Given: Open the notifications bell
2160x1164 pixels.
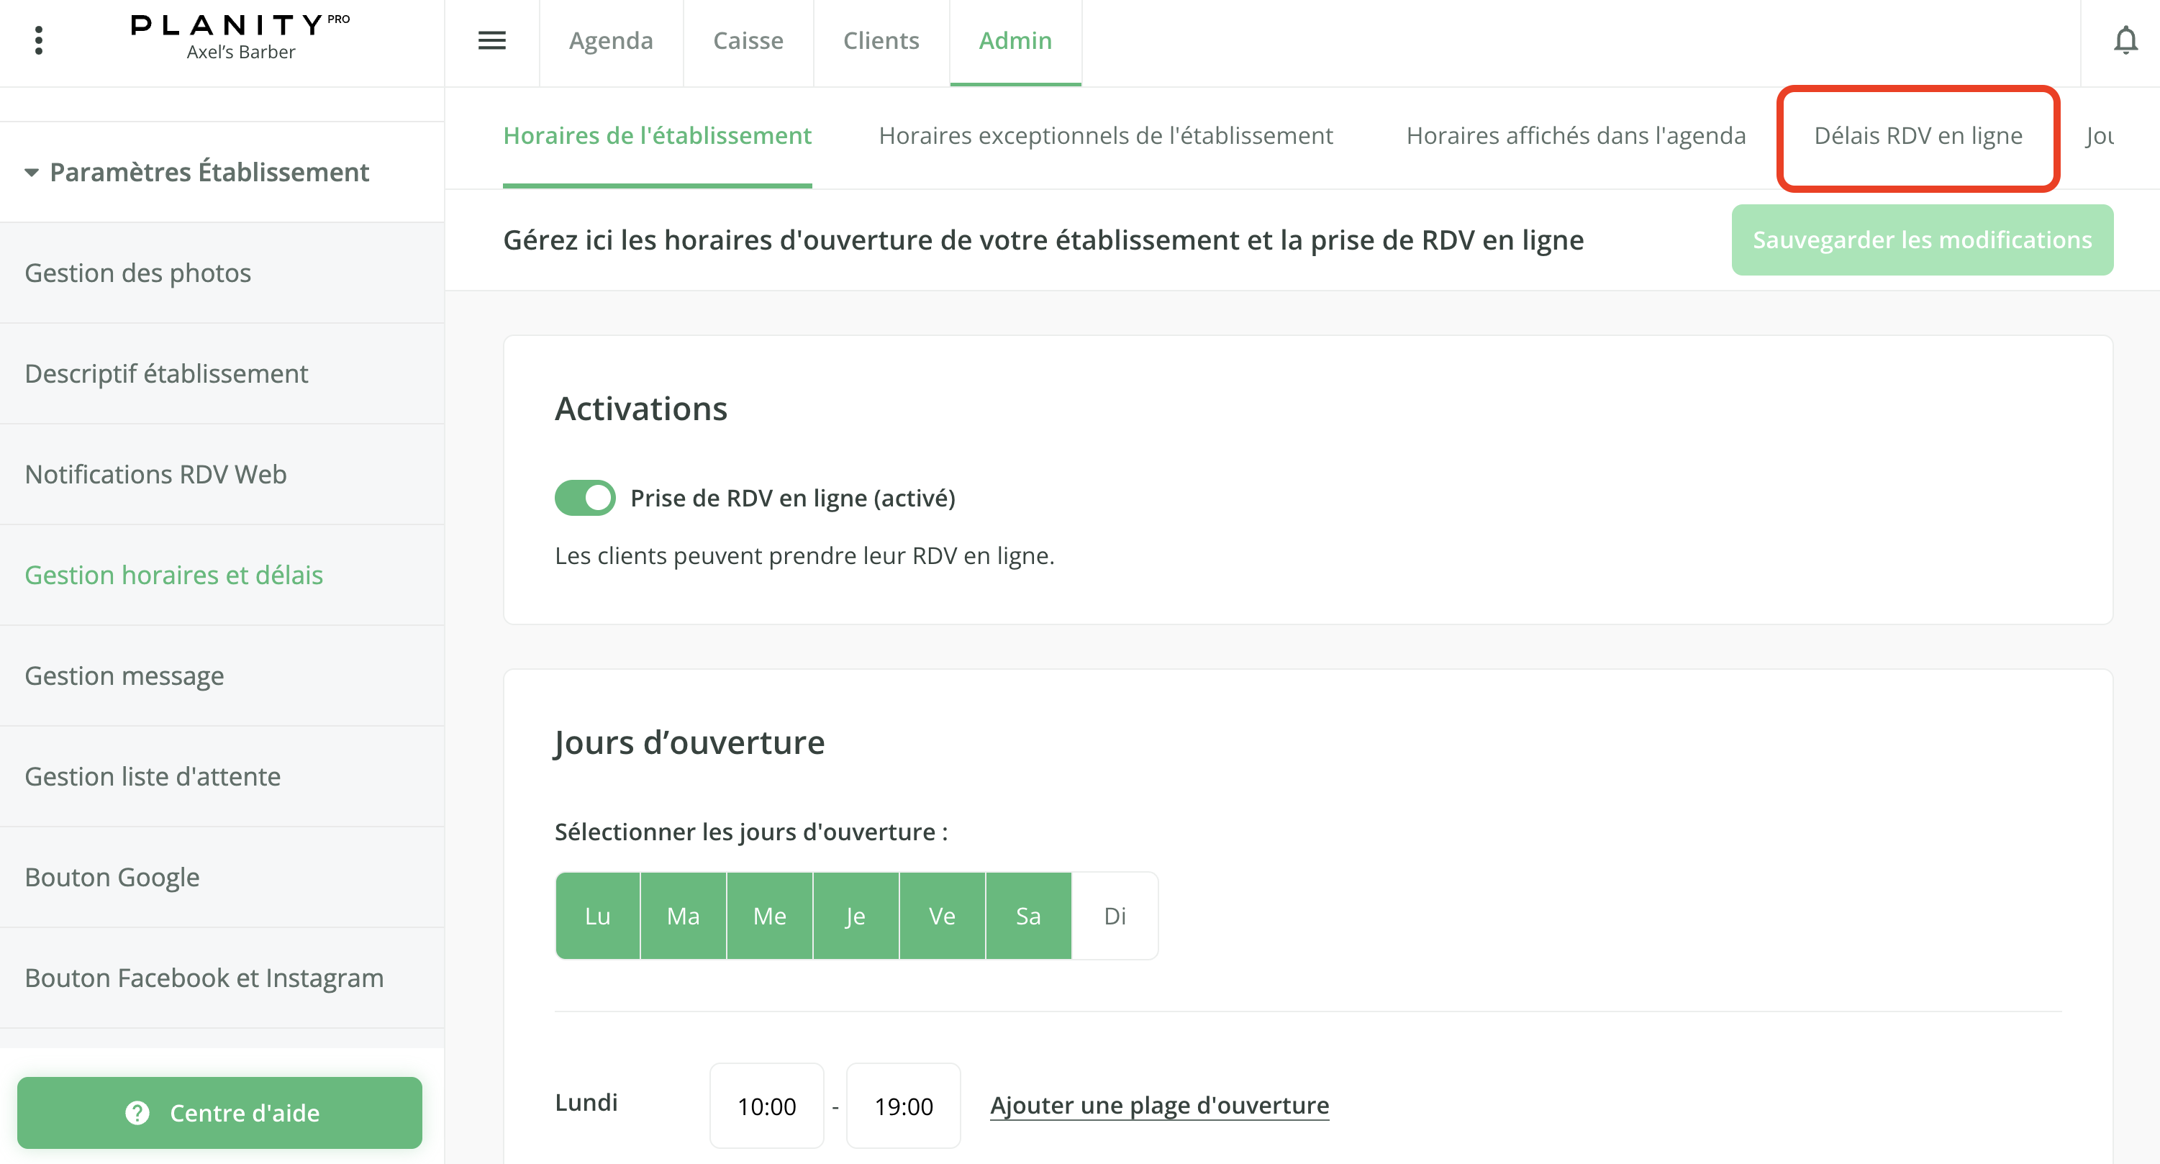Looking at the screenshot, I should pyautogui.click(x=2125, y=40).
